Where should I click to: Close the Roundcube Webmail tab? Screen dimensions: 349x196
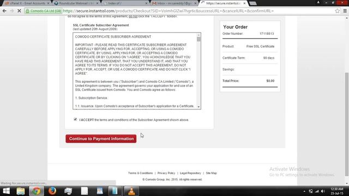[97, 3]
